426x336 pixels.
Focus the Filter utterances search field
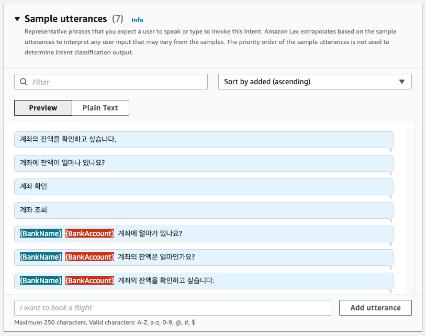click(x=111, y=82)
